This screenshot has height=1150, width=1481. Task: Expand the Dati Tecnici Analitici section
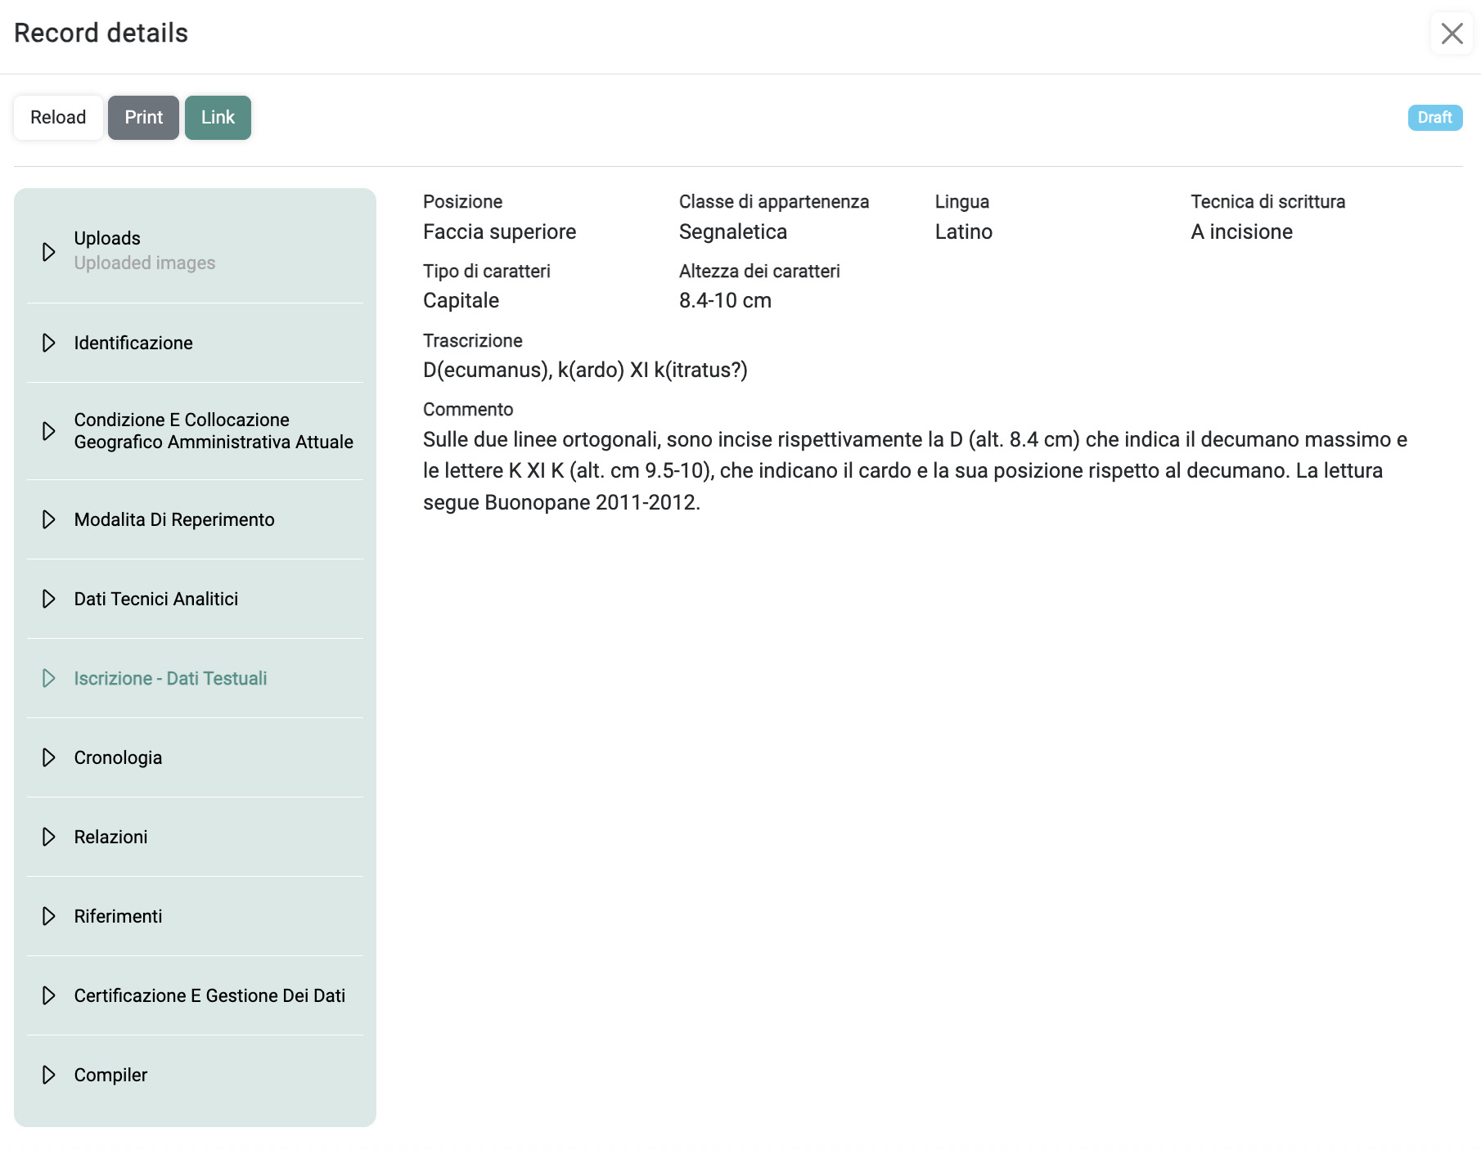pyautogui.click(x=155, y=599)
